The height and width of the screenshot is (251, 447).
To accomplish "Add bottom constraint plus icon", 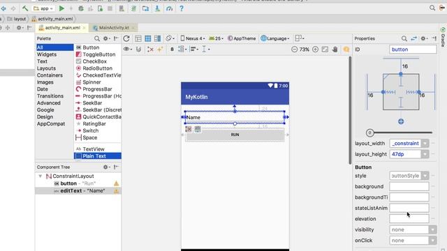I will click(x=401, y=121).
